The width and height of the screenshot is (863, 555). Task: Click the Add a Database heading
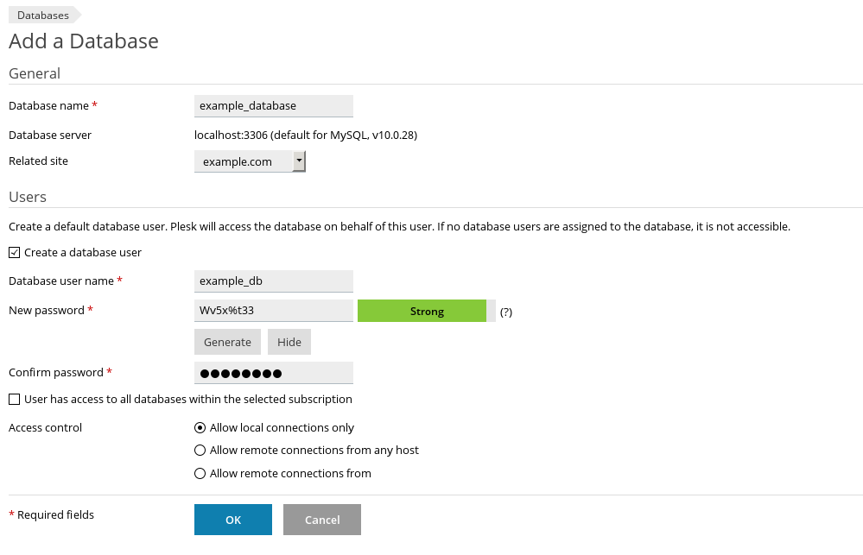[84, 41]
